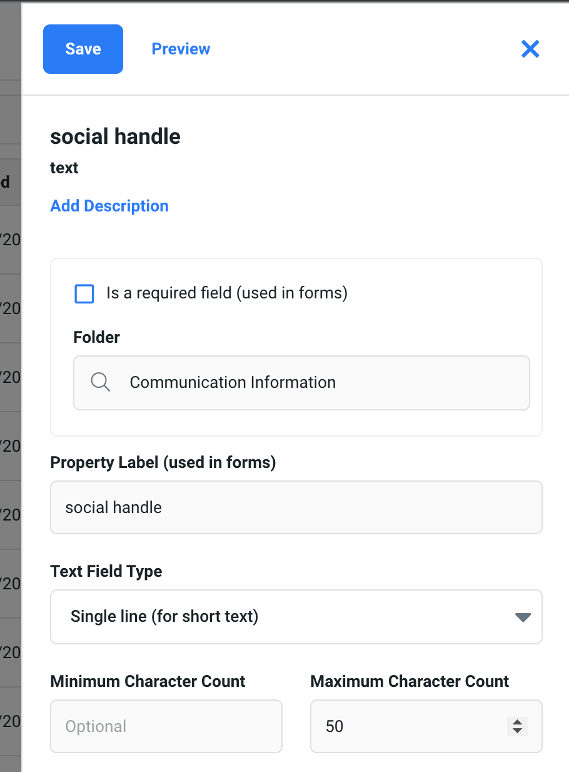Enable the required field checkbox
The image size is (569, 772).
point(84,293)
